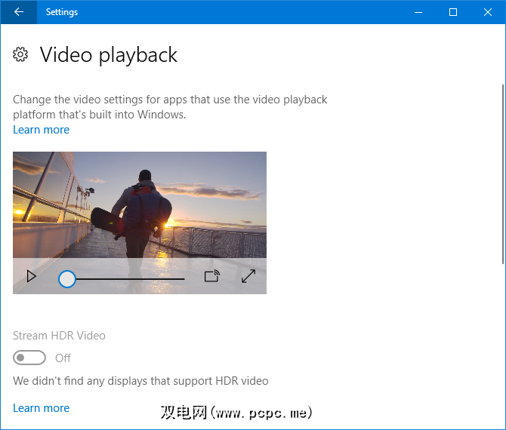The height and width of the screenshot is (430, 506).
Task: Expand the video preview to full screen
Action: coord(248,276)
